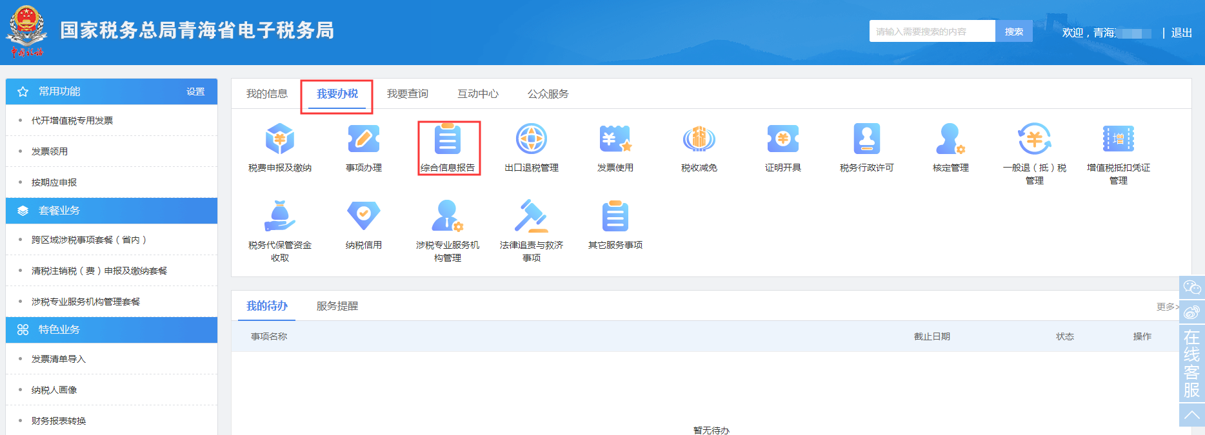Click the grid icon beside 特色业务
The image size is (1205, 435).
[23, 329]
